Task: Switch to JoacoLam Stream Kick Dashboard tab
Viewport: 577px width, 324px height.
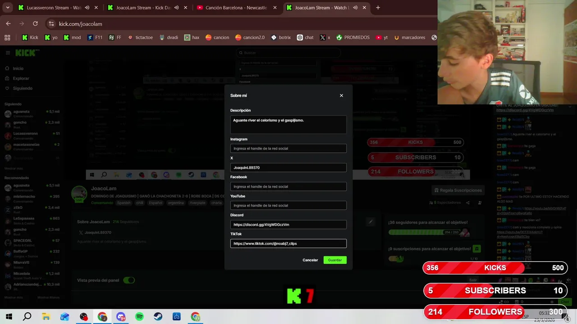Action: pos(143,8)
